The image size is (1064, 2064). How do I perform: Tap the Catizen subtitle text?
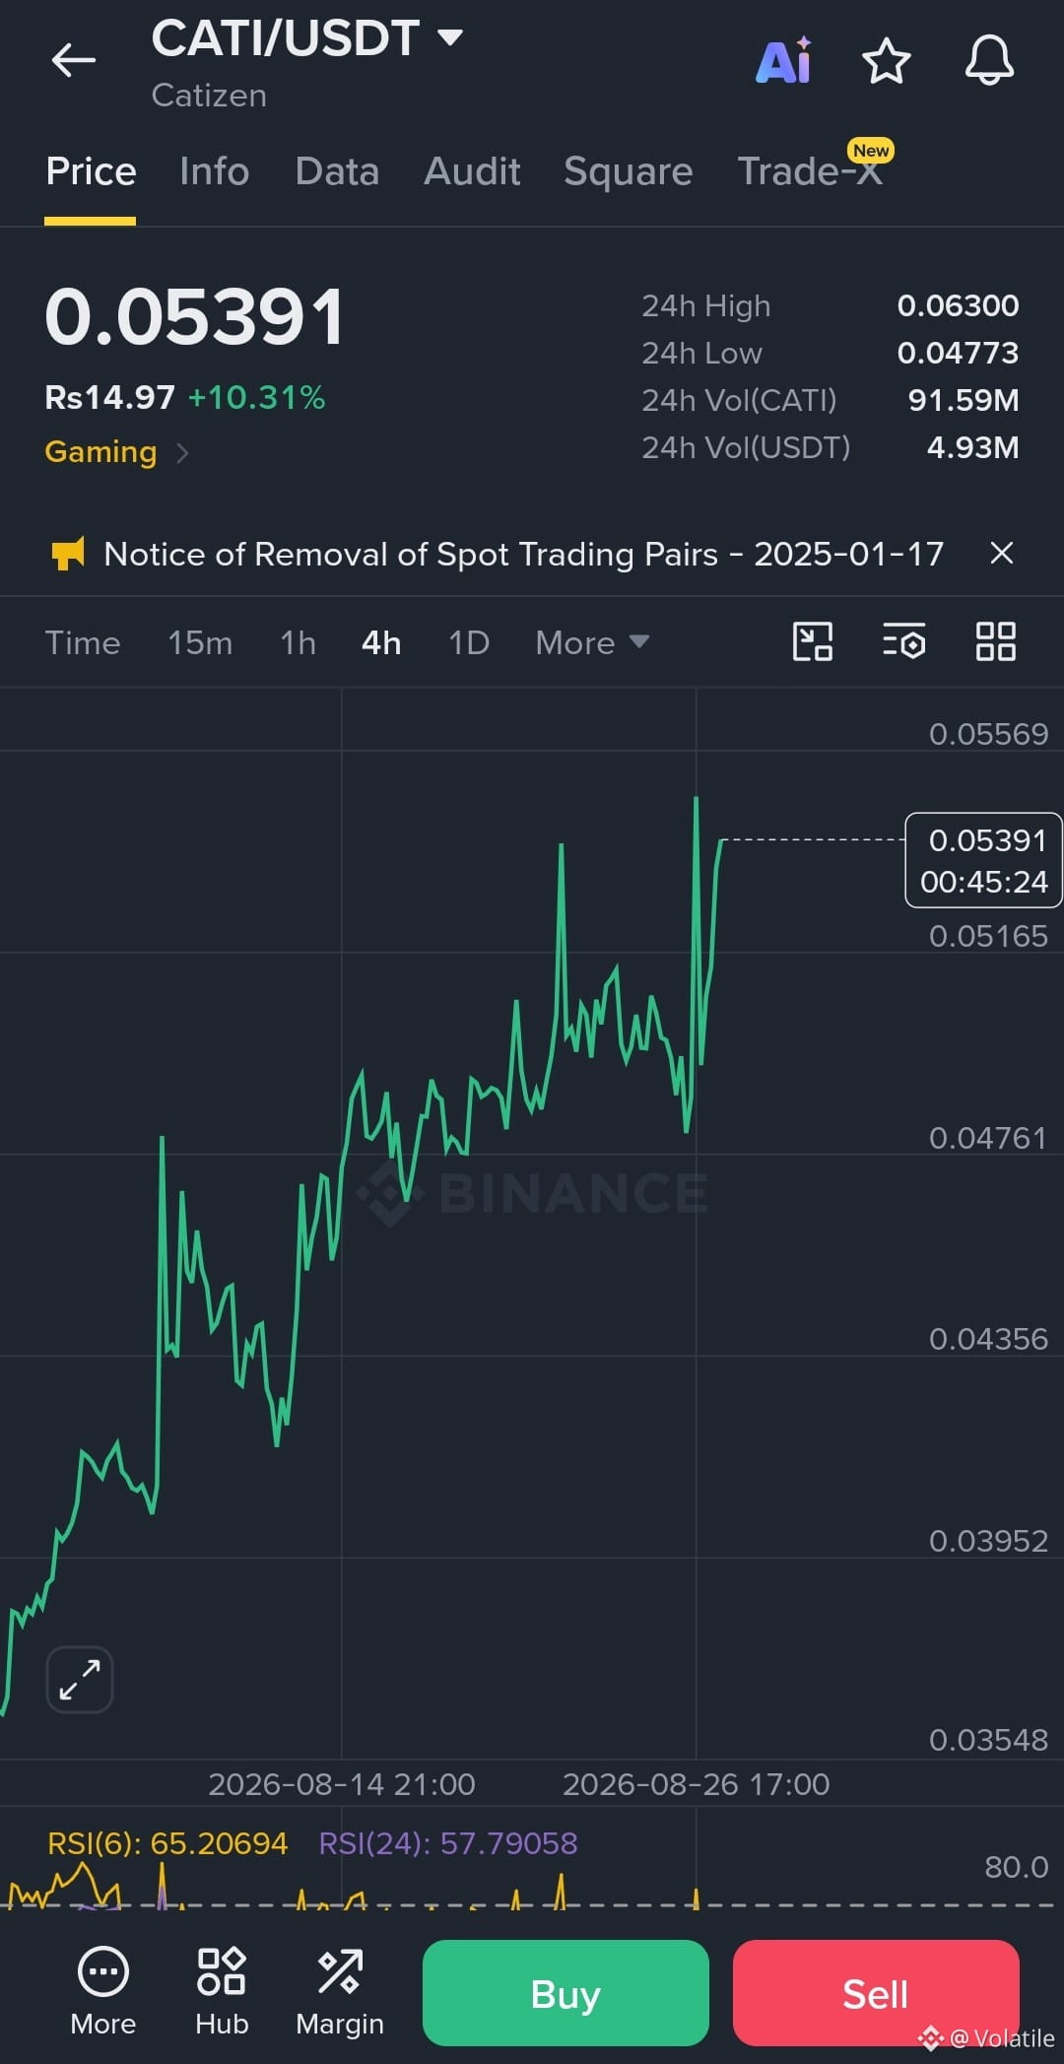point(209,96)
